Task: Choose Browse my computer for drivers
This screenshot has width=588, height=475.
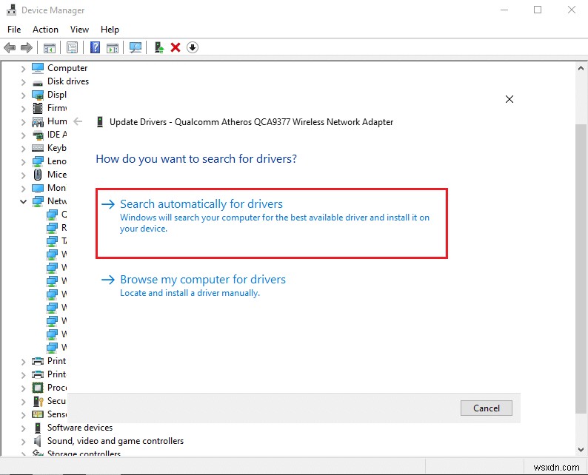Action: tap(193, 286)
